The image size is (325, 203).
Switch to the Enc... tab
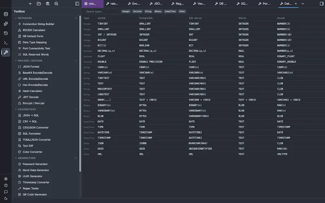click(x=134, y=4)
